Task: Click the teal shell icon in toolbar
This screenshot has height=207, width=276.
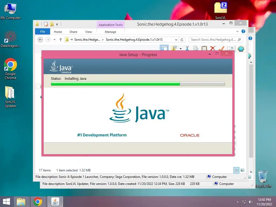Action: point(241,49)
